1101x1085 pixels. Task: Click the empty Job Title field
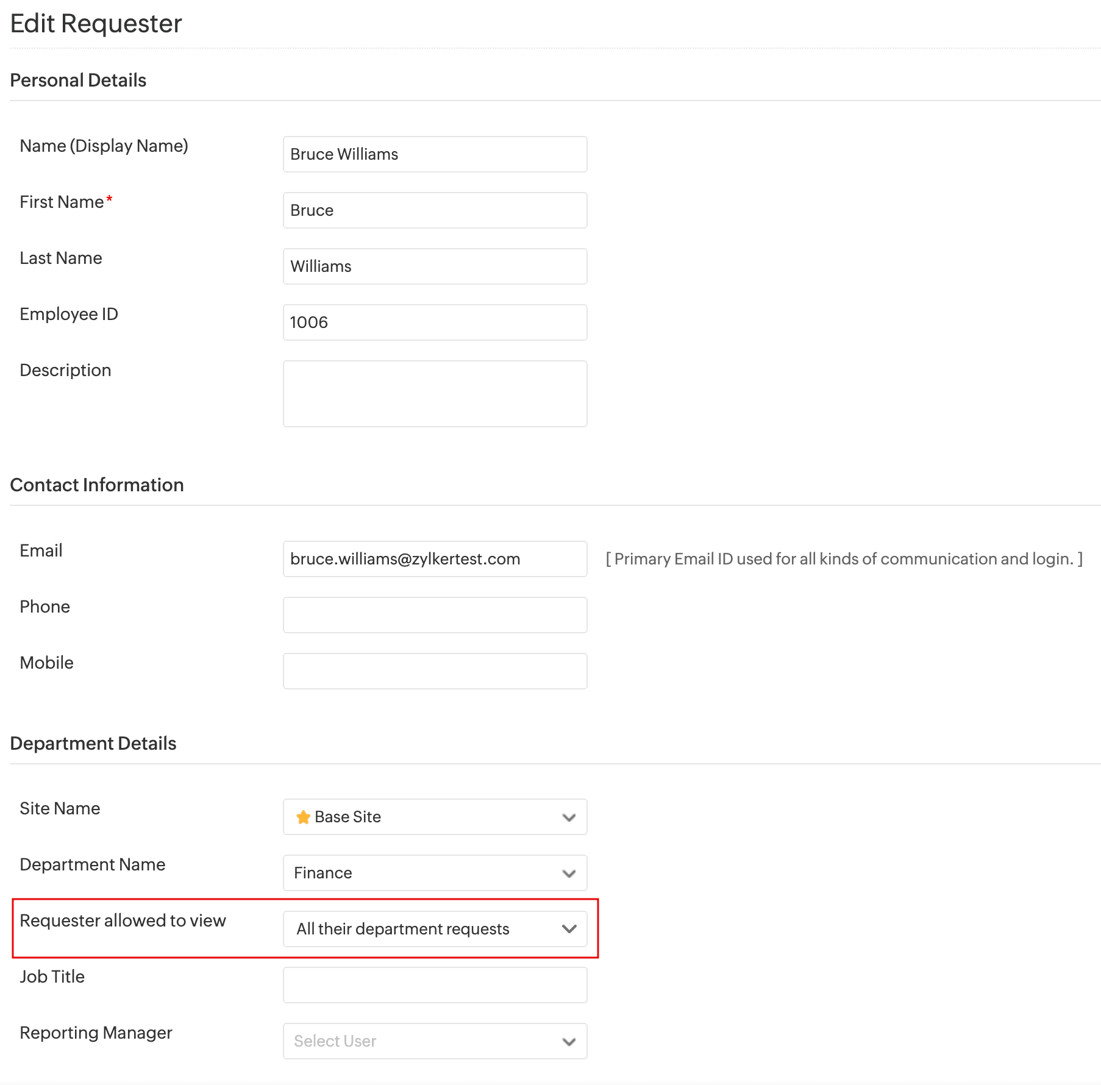pyautogui.click(x=434, y=985)
